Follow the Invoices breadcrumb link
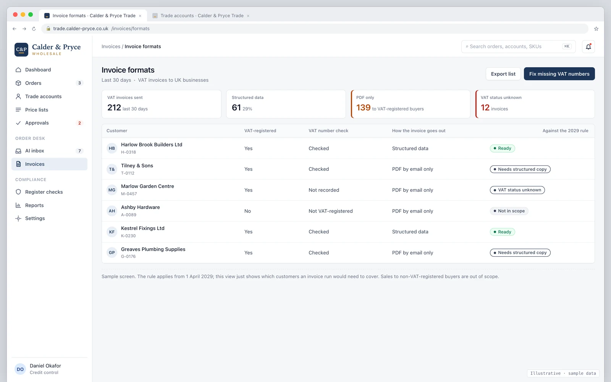The image size is (611, 382). 111,47
